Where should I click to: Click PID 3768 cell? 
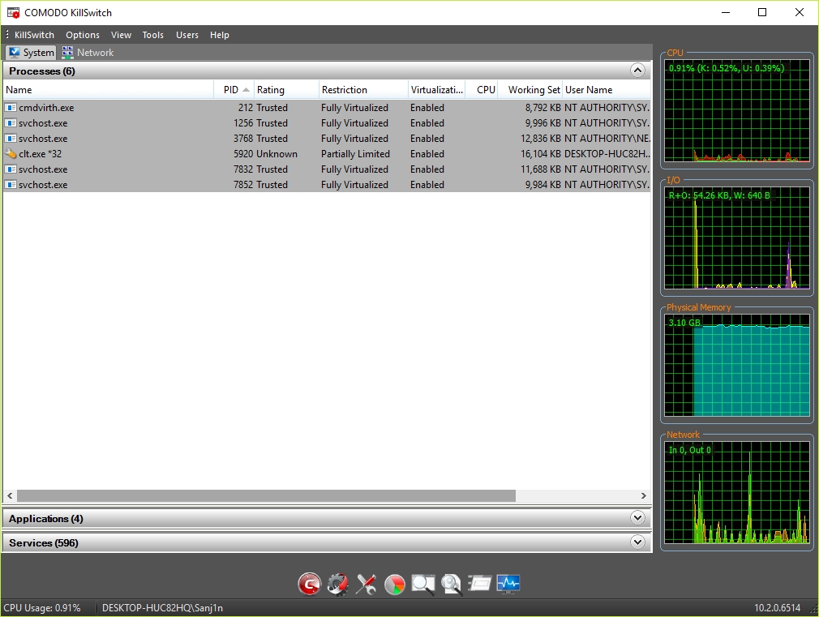(x=243, y=139)
